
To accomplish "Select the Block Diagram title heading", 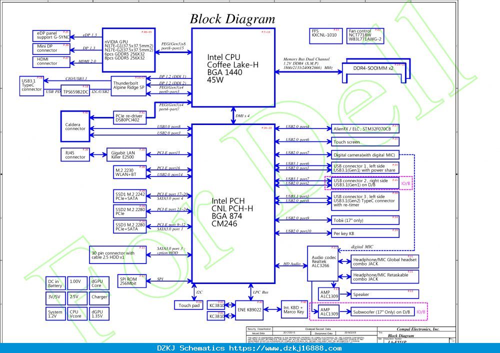I will pos(232,19).
